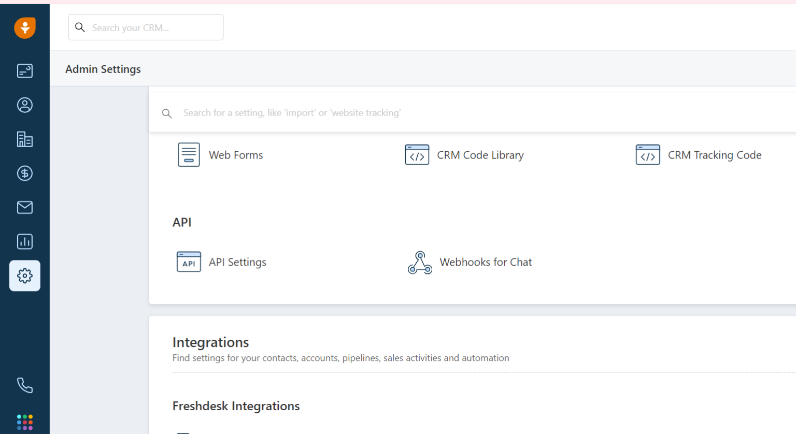Image resolution: width=796 pixels, height=434 pixels.
Task: Open the Web Forms settings link
Action: pos(236,155)
